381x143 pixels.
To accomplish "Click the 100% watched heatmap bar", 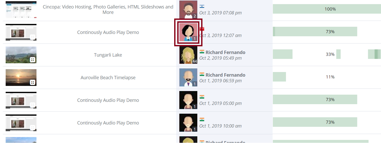I will pyautogui.click(x=326, y=9).
